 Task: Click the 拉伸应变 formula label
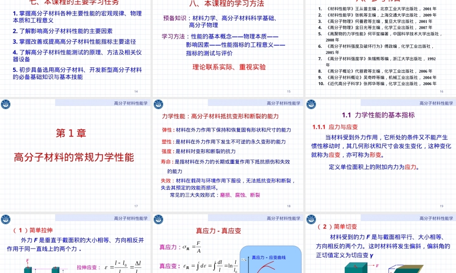[x=88, y=267]
